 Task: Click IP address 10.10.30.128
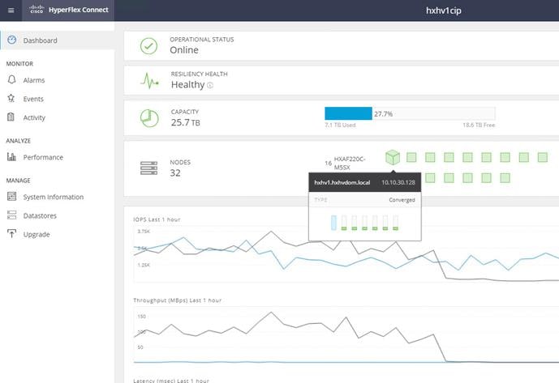398,183
